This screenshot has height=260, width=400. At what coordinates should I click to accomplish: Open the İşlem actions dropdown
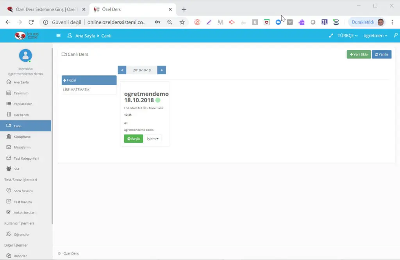click(152, 139)
